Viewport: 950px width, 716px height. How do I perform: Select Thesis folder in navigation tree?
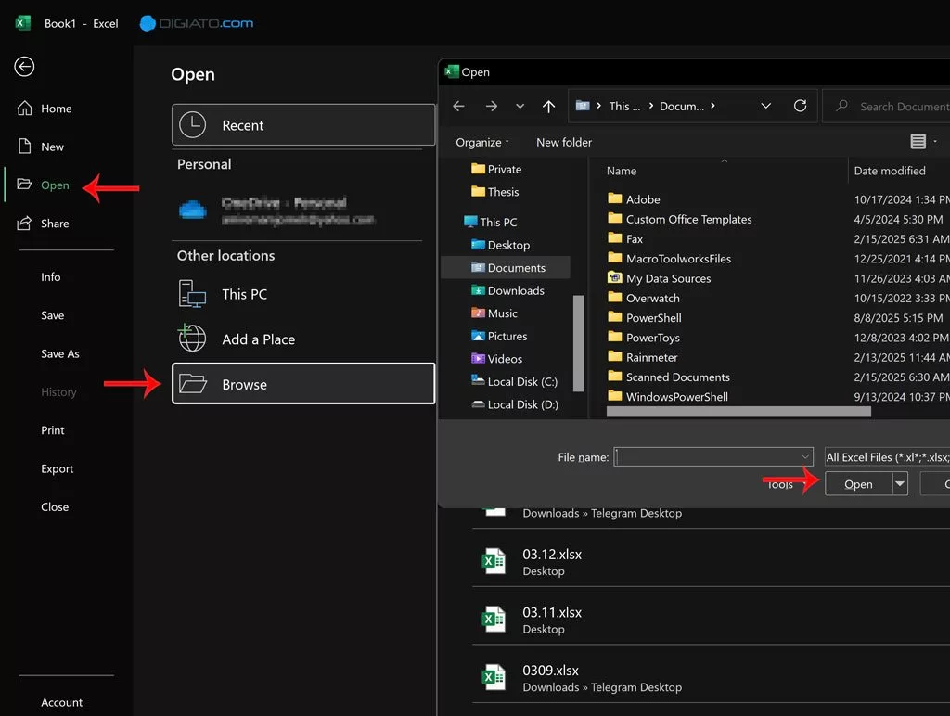pos(495,192)
